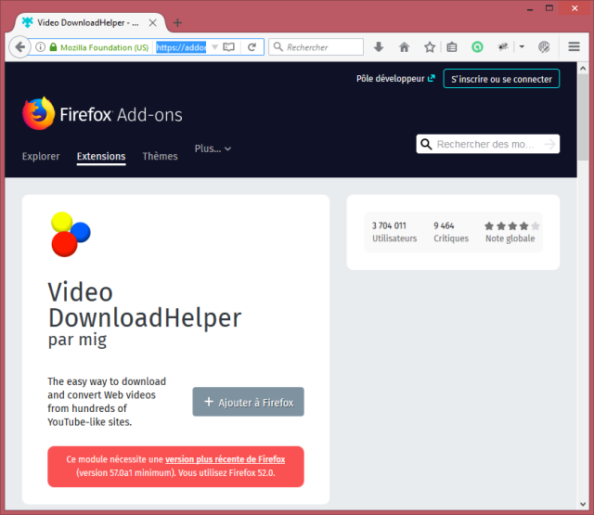This screenshot has height=515, width=594.
Task: Toggle Reader View book icon
Action: click(x=229, y=47)
